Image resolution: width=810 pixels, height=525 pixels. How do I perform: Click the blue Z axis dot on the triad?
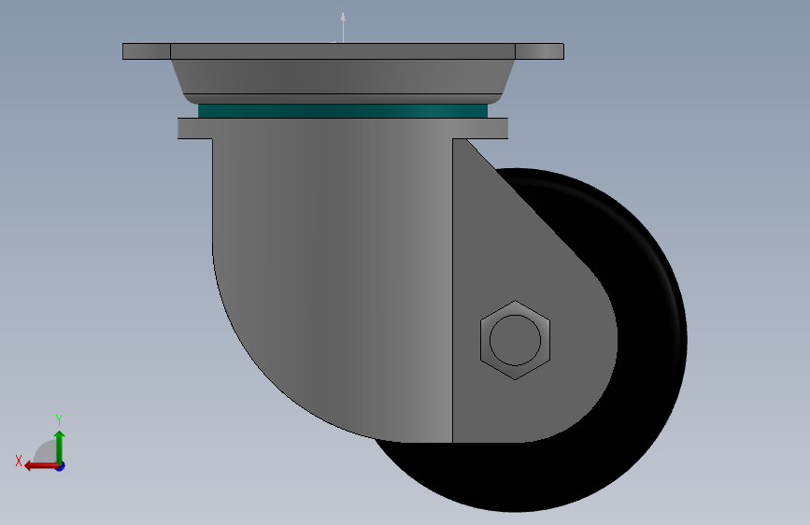[61, 467]
